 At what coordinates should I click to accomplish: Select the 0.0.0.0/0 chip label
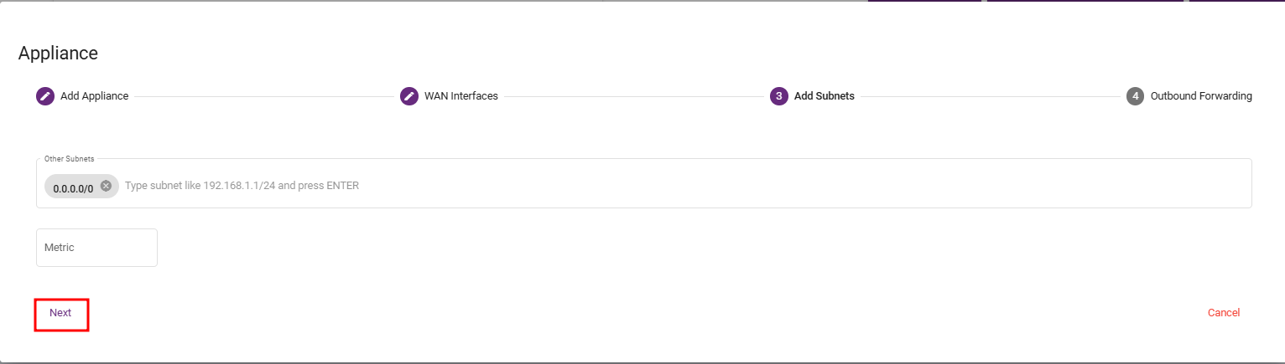[x=73, y=188]
